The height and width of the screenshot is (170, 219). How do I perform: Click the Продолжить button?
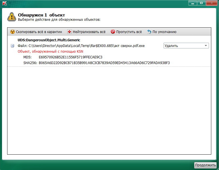[x=206, y=165]
